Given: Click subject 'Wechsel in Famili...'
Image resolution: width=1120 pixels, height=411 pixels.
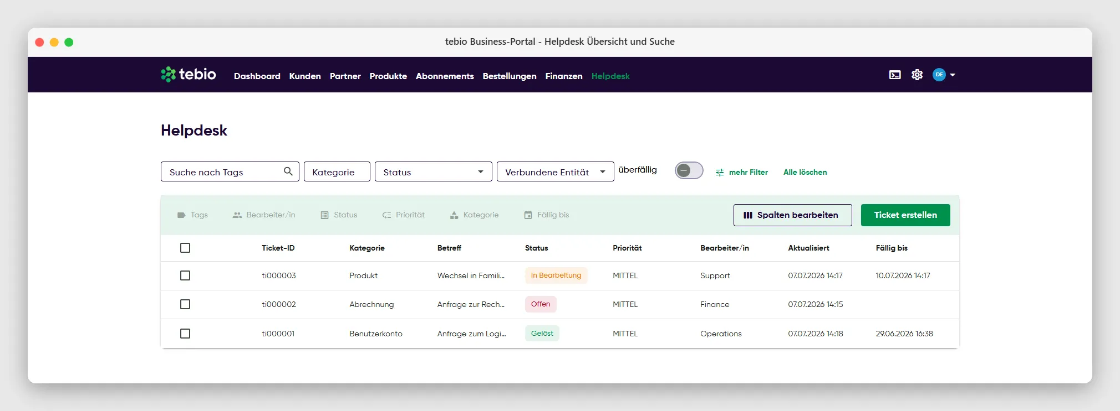Looking at the screenshot, I should (x=471, y=275).
